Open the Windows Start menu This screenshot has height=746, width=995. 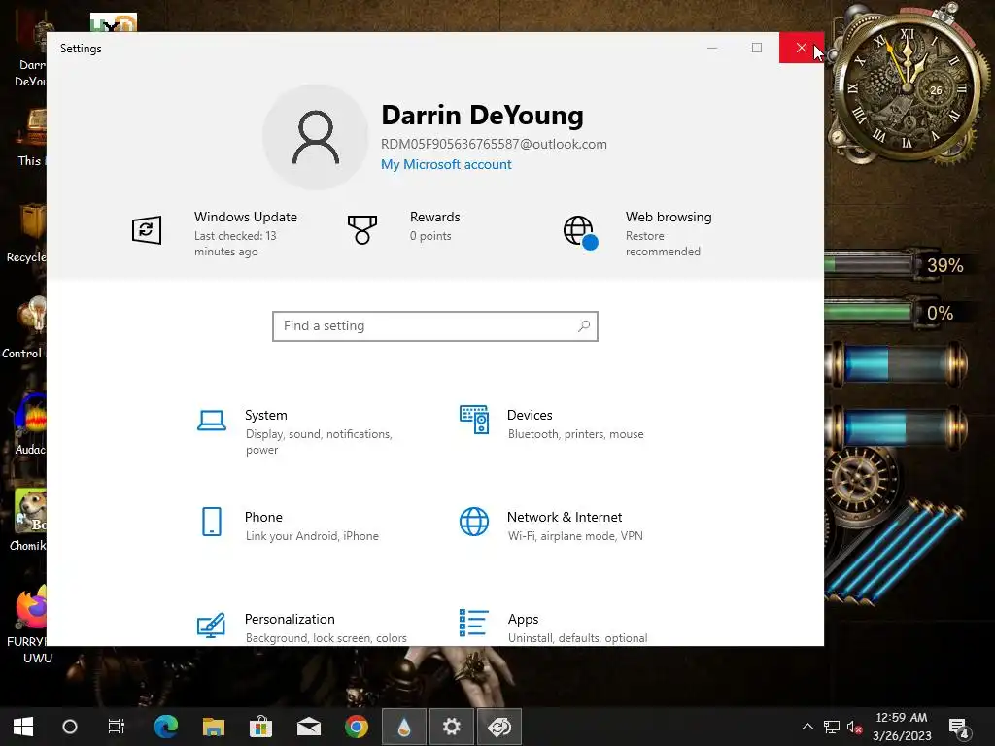23,727
